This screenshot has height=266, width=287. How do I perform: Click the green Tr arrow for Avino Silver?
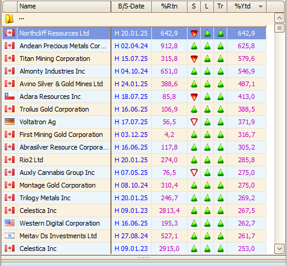point(221,84)
